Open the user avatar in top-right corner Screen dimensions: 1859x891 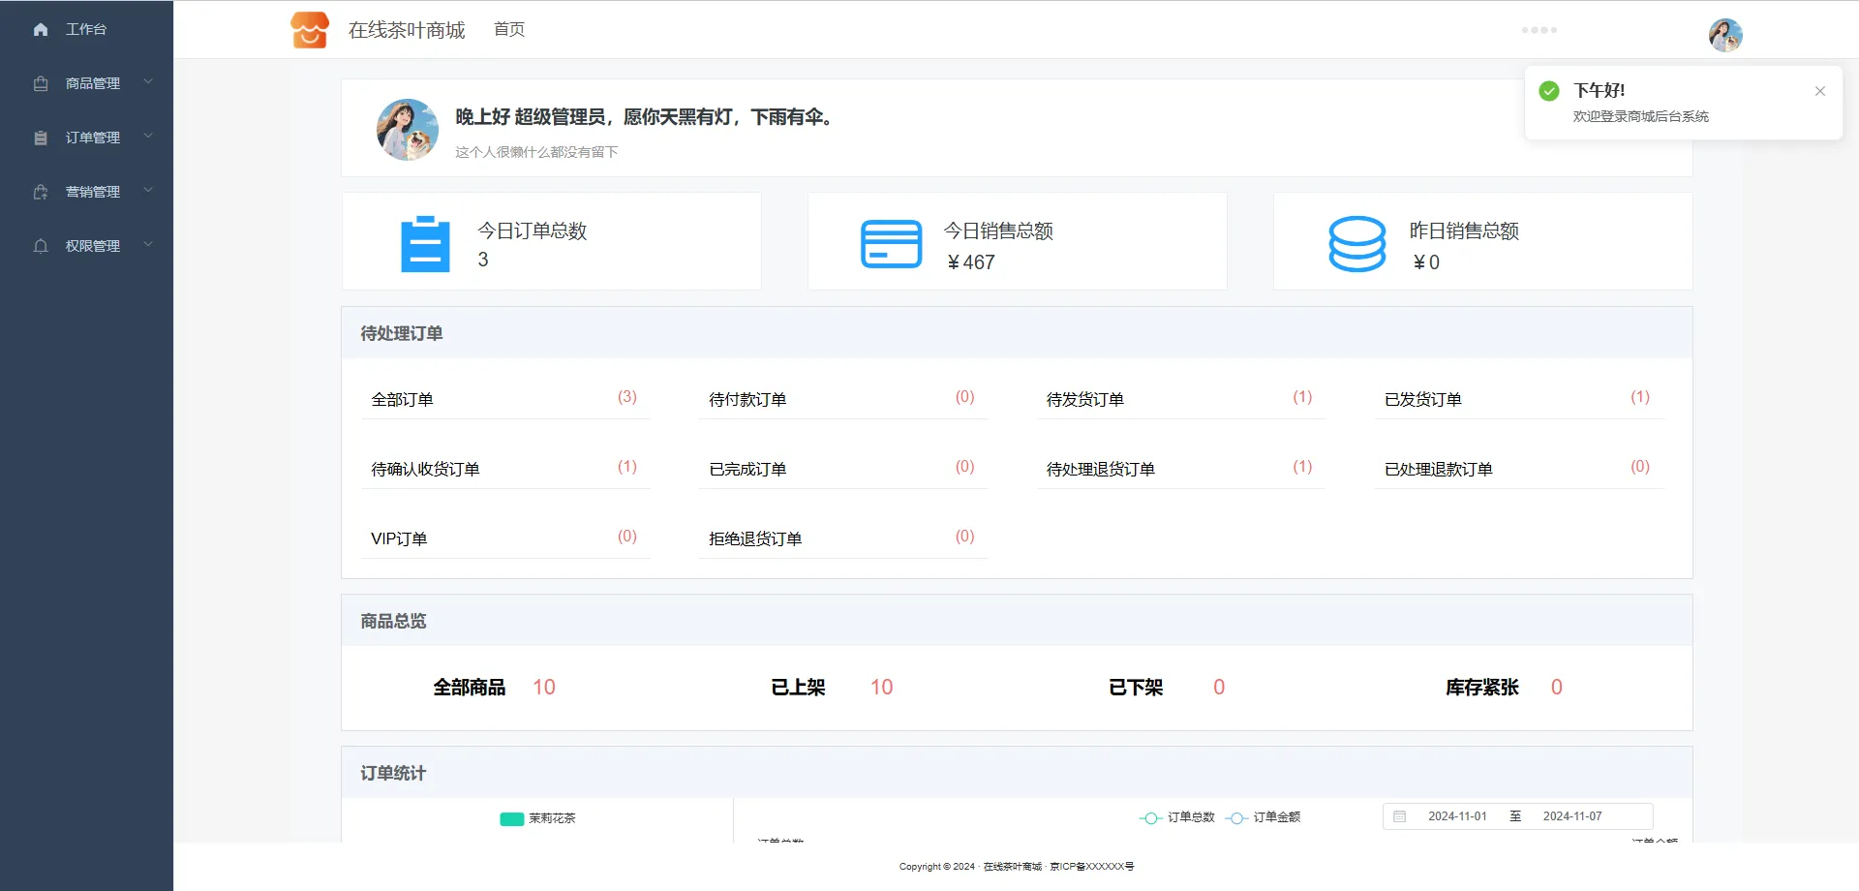coord(1724,35)
